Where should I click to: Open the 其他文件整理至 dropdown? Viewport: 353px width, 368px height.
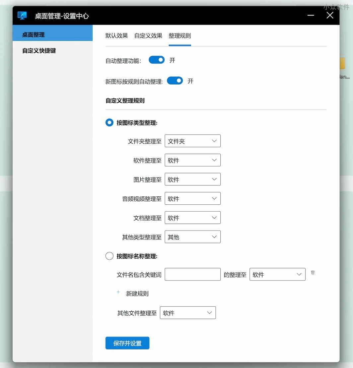click(x=188, y=313)
